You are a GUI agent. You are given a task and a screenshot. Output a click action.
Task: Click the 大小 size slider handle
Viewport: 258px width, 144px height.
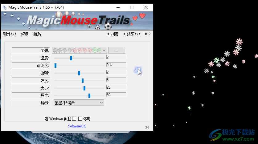coord(84,88)
